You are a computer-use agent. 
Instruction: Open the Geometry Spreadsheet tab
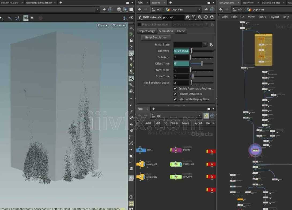coord(39,3)
